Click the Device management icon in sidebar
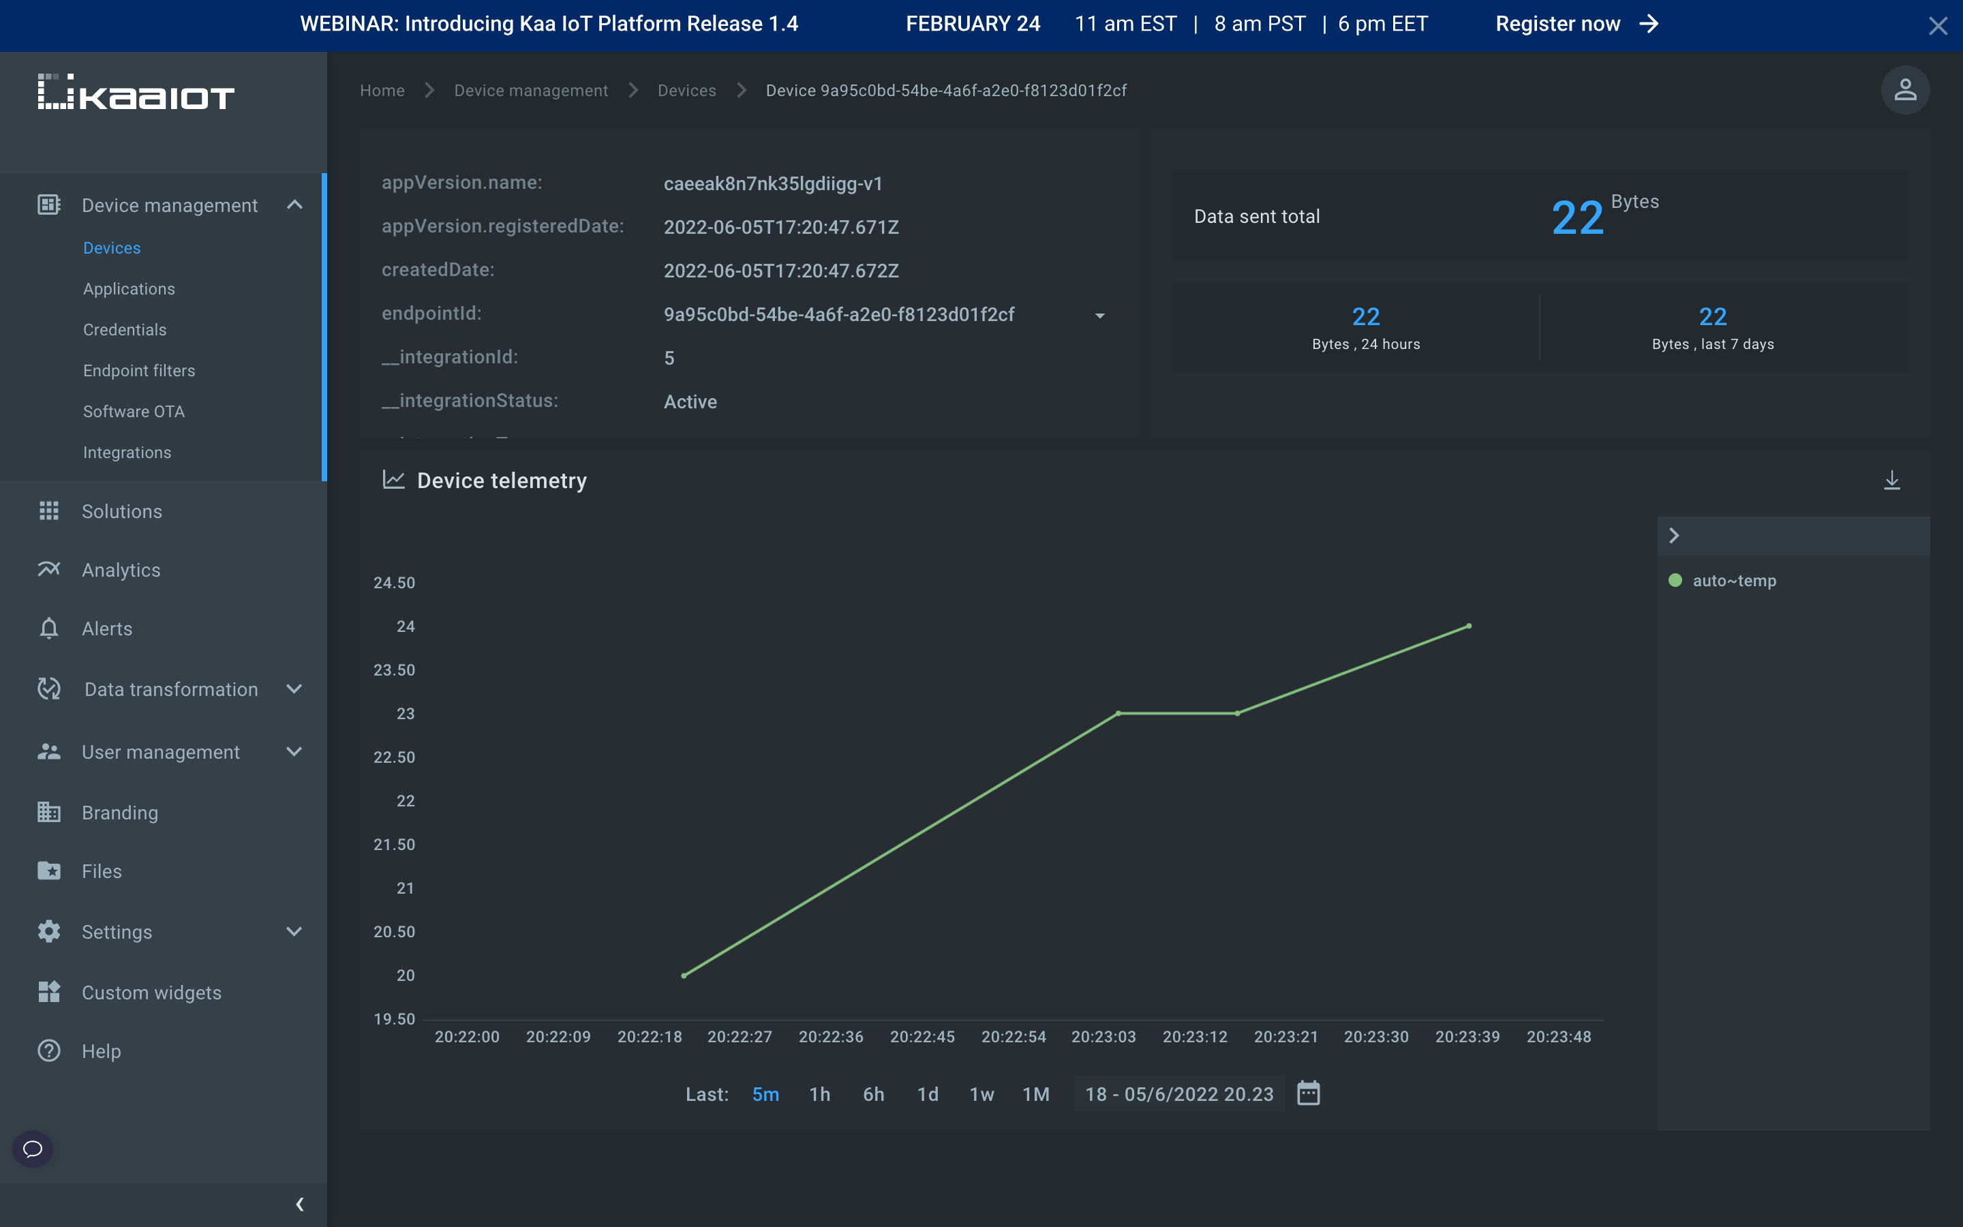 pyautogui.click(x=46, y=205)
